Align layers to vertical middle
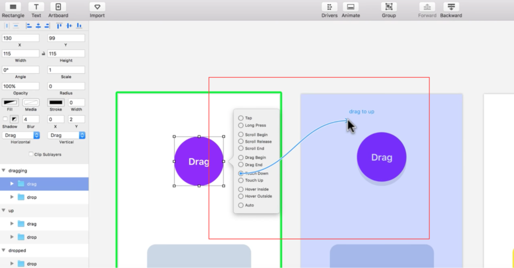The width and height of the screenshot is (514, 268). (69, 26)
